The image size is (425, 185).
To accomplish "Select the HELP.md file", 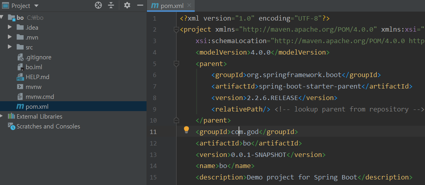I will (x=38, y=77).
